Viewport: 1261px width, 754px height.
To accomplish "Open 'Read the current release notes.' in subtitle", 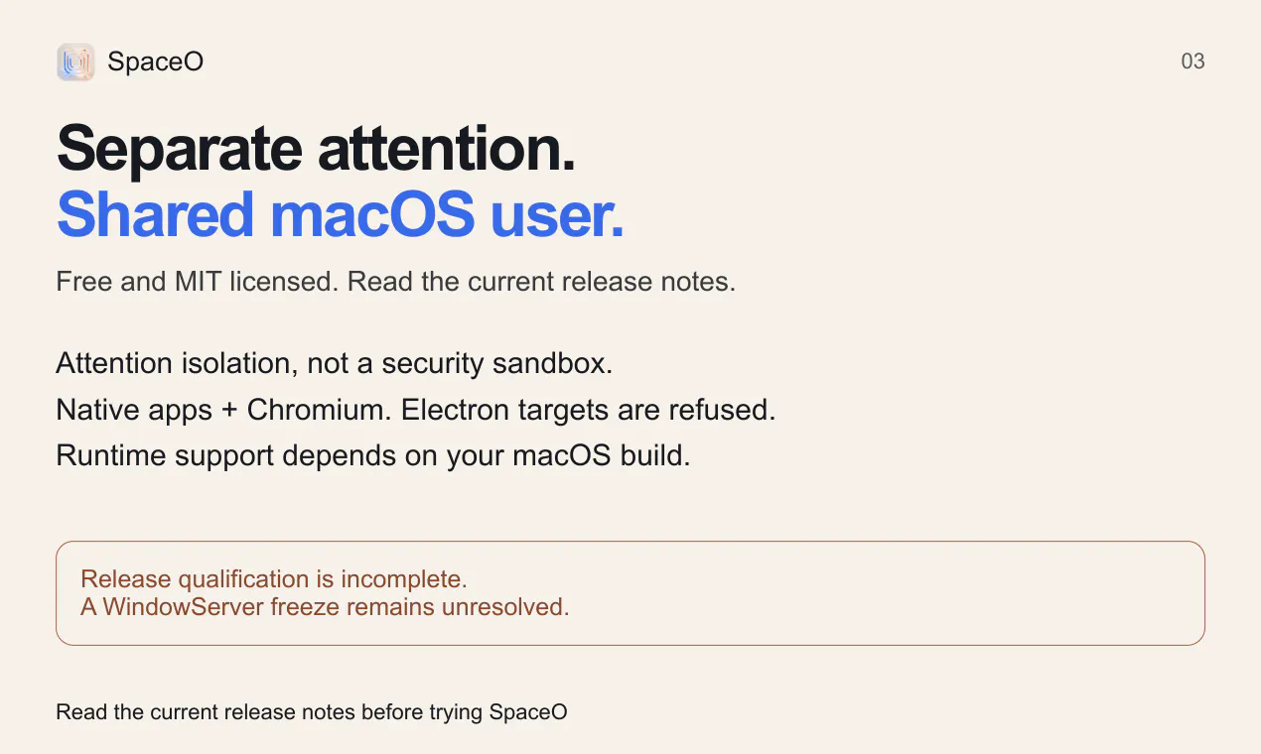I will (x=542, y=282).
